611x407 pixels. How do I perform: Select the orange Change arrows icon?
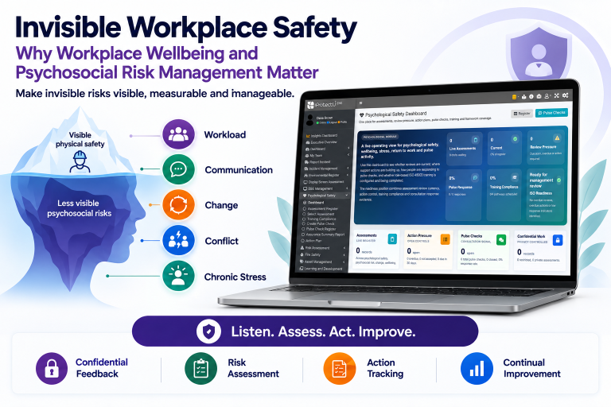click(x=178, y=205)
